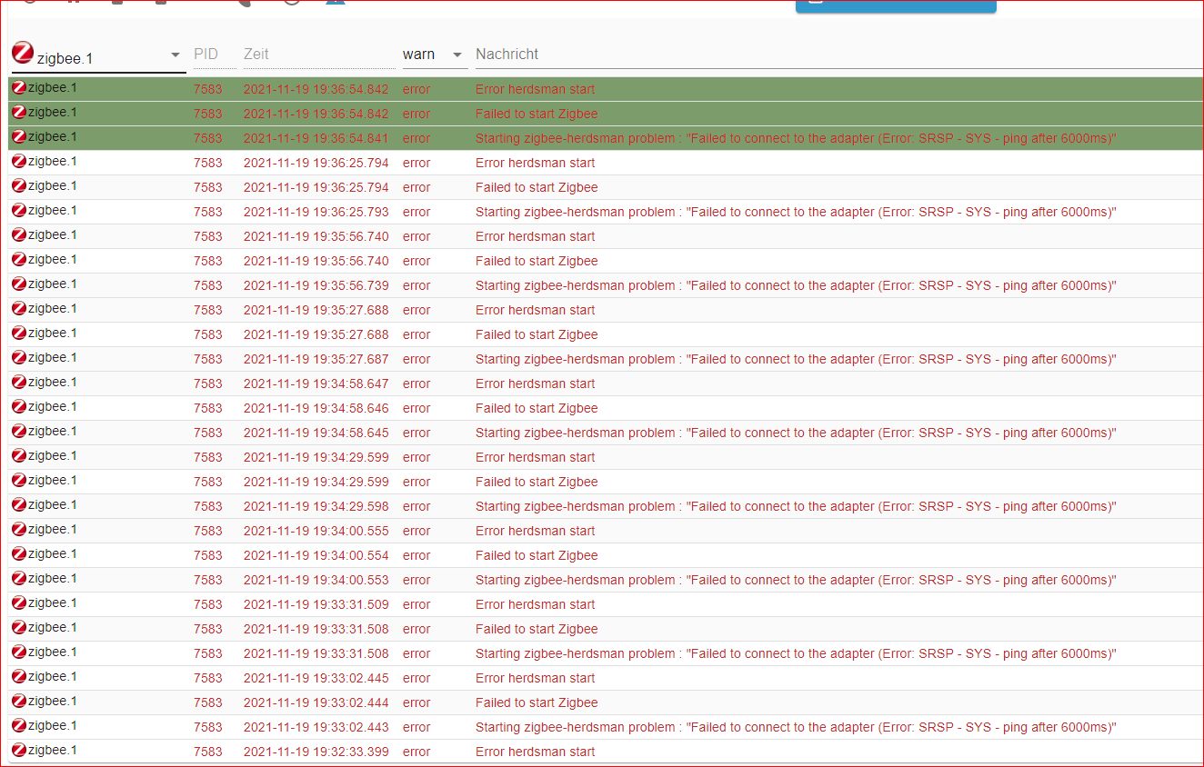
Task: Click "Error herdsman start" message at 19:34:58.647
Action: (x=535, y=383)
